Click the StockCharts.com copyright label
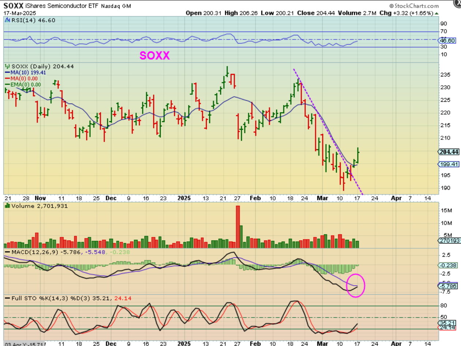 tap(414, 6)
